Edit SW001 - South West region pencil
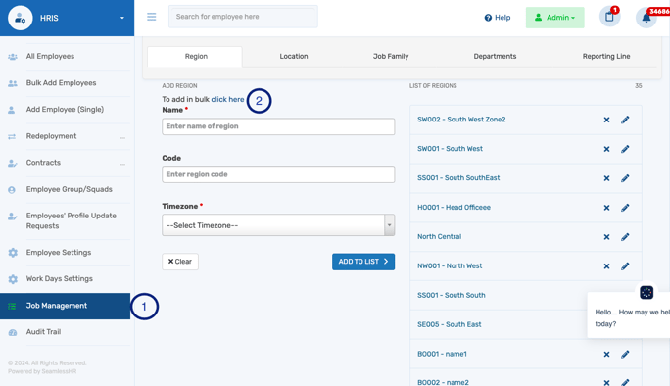This screenshot has height=386, width=670. (x=625, y=149)
